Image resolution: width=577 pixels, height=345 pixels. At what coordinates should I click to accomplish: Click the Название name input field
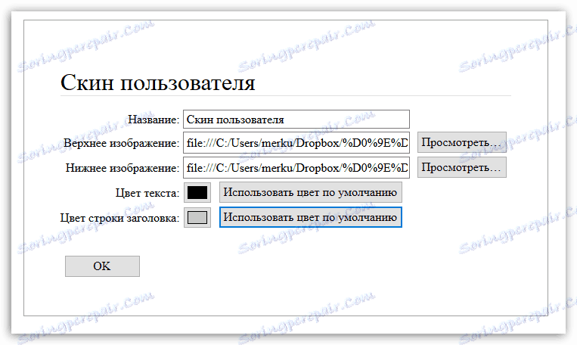click(x=296, y=120)
